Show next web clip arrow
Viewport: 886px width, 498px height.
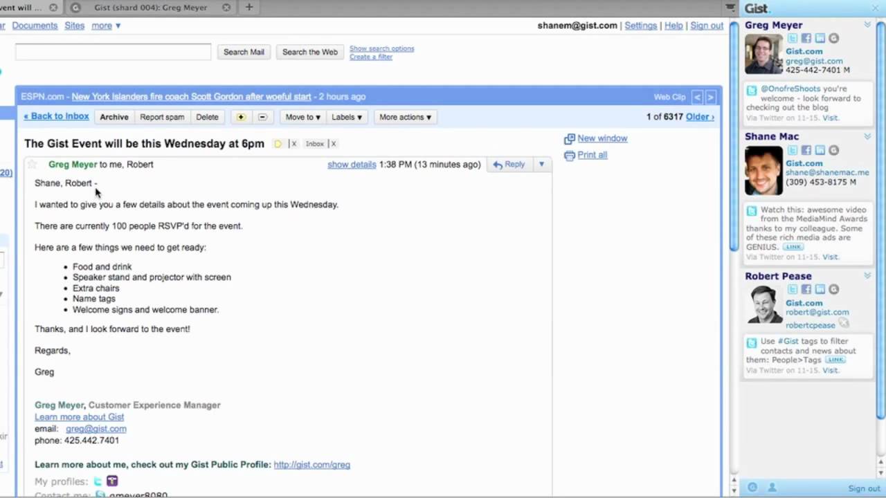tap(710, 98)
